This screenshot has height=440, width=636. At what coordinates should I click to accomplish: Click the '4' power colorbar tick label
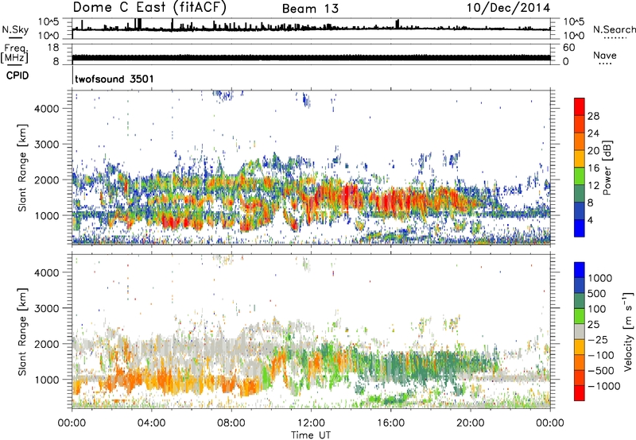[590, 220]
